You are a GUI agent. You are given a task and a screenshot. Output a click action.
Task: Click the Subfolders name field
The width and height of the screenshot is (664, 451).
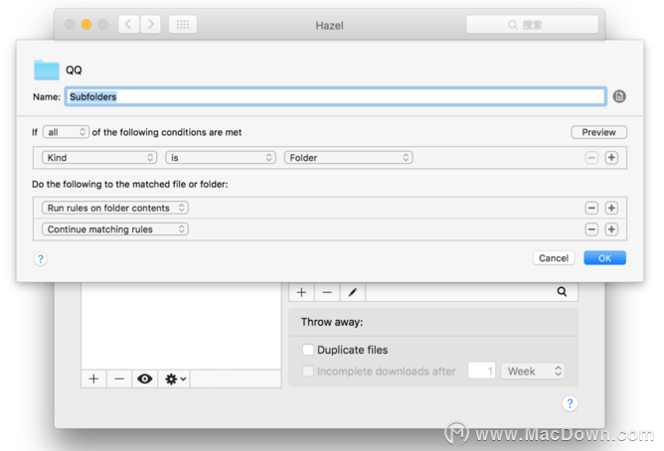[335, 97]
